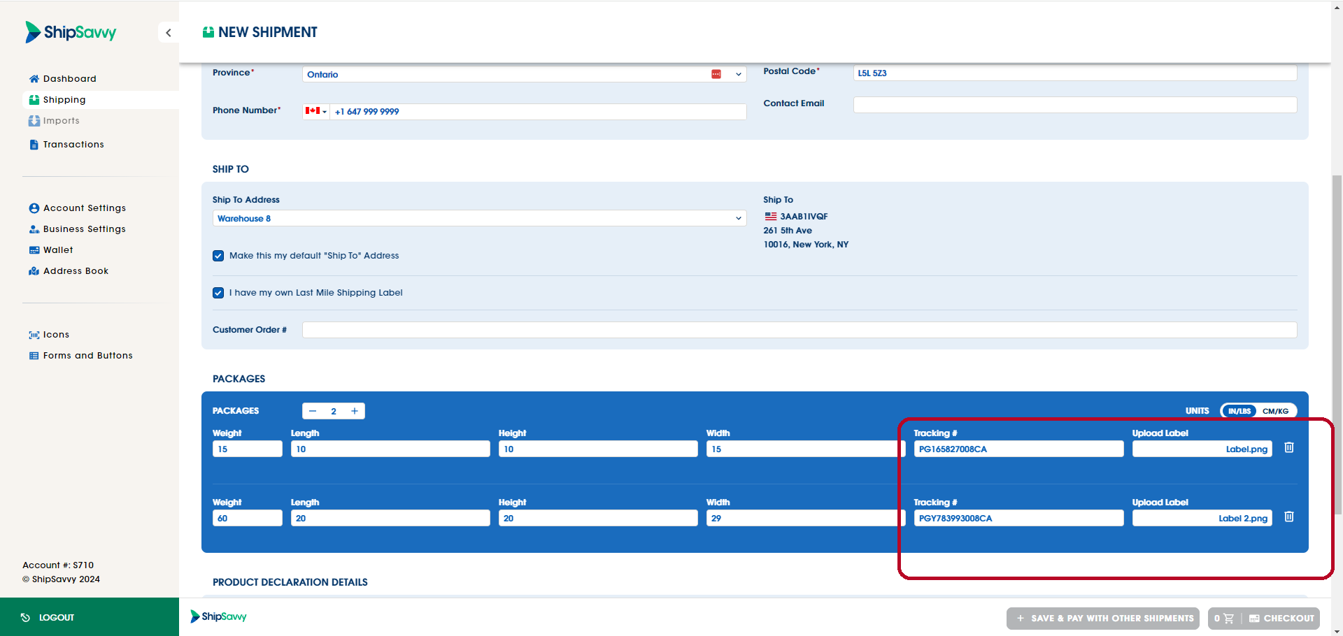Click tracking field PG165827008CA
Viewport: 1343px width, 636px height.
point(1018,449)
